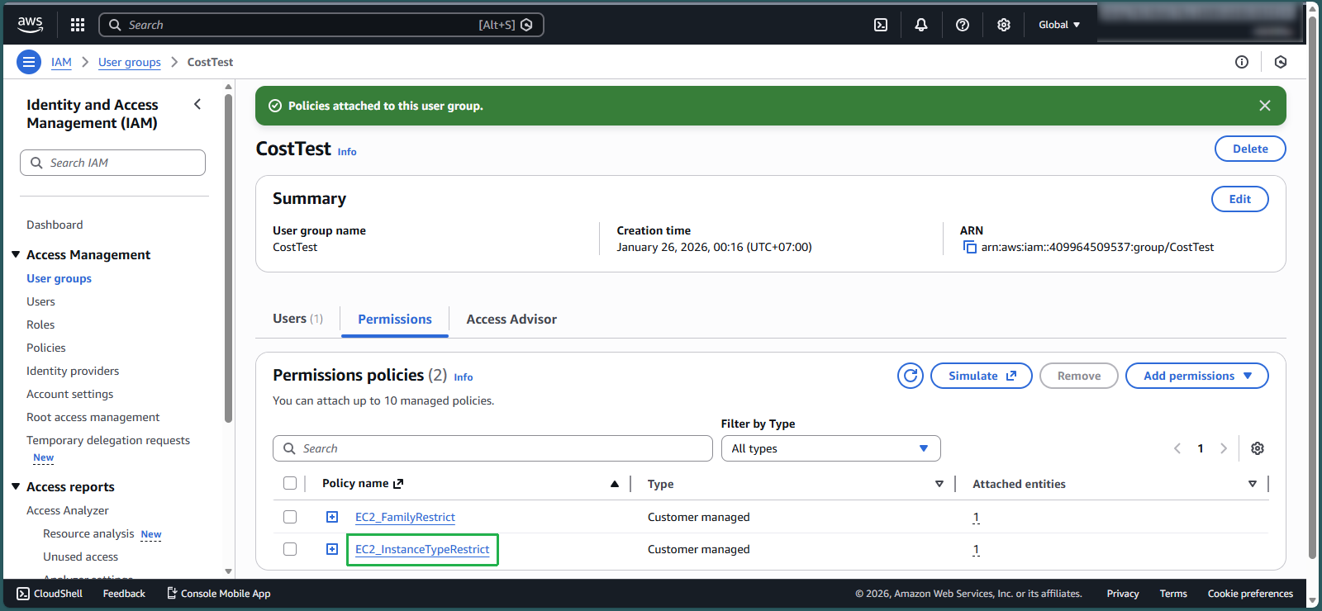Open the AWS services grid menu
The height and width of the screenshot is (611, 1322).
pos(78,25)
